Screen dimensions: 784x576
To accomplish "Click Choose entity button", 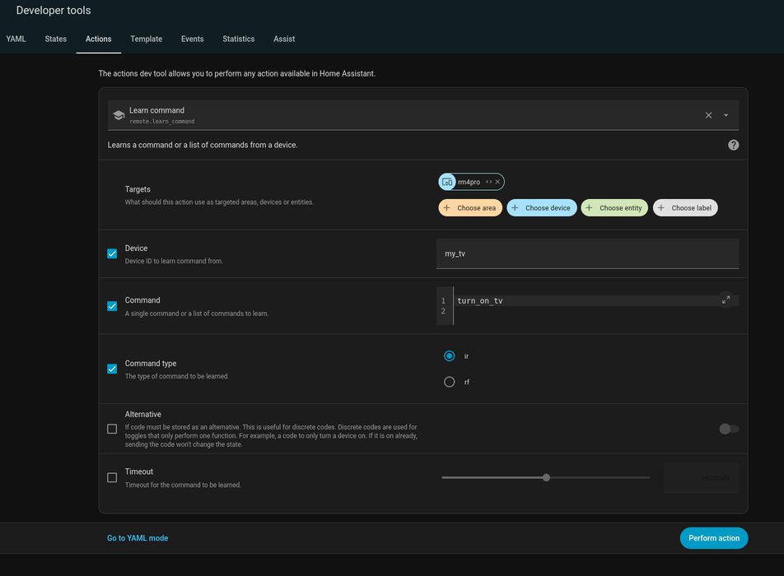I will [614, 208].
